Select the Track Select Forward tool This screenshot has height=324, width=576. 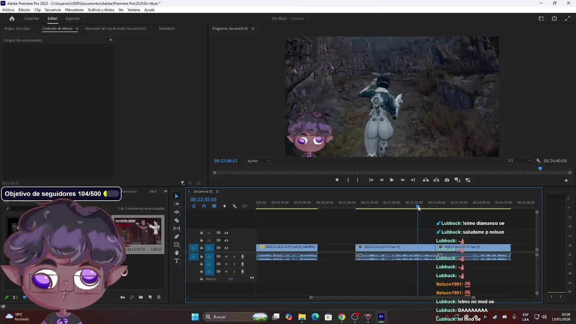177,204
